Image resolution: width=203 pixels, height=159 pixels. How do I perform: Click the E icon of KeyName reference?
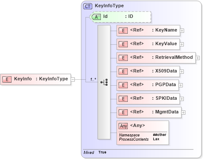123,30
